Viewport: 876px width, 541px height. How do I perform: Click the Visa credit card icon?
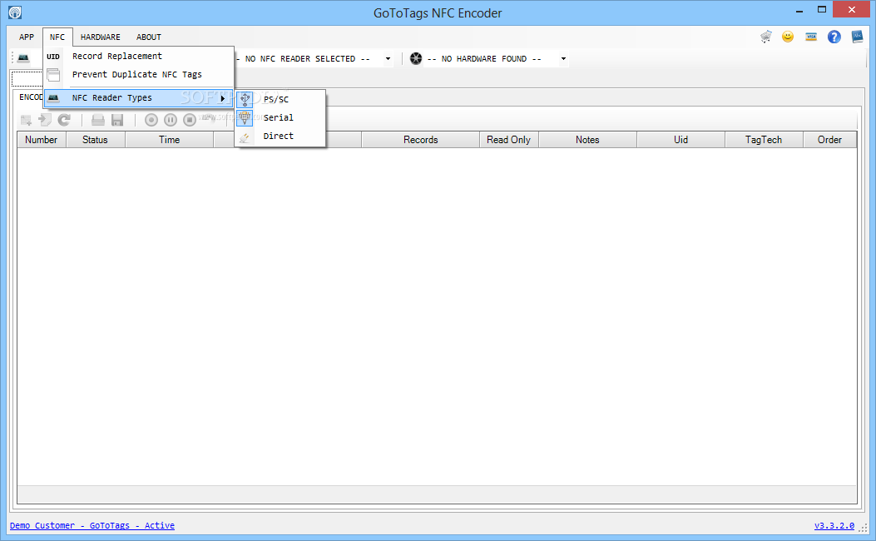(811, 37)
